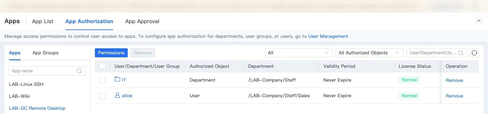Open the alice user link
This screenshot has height=114, width=488.
point(127,96)
